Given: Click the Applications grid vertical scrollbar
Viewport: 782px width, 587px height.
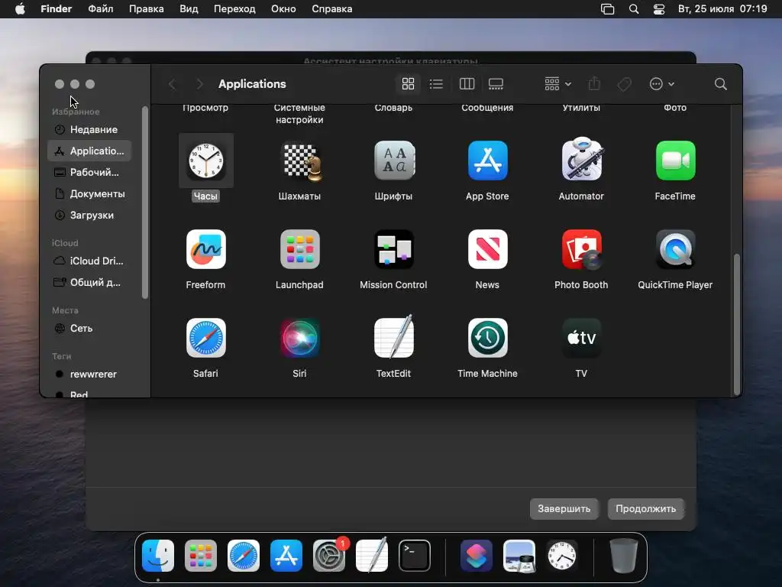Looking at the screenshot, I should (x=737, y=324).
